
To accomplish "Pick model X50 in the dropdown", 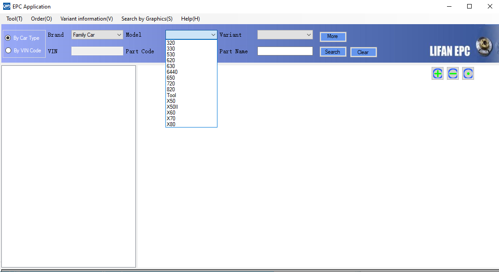I will point(191,101).
